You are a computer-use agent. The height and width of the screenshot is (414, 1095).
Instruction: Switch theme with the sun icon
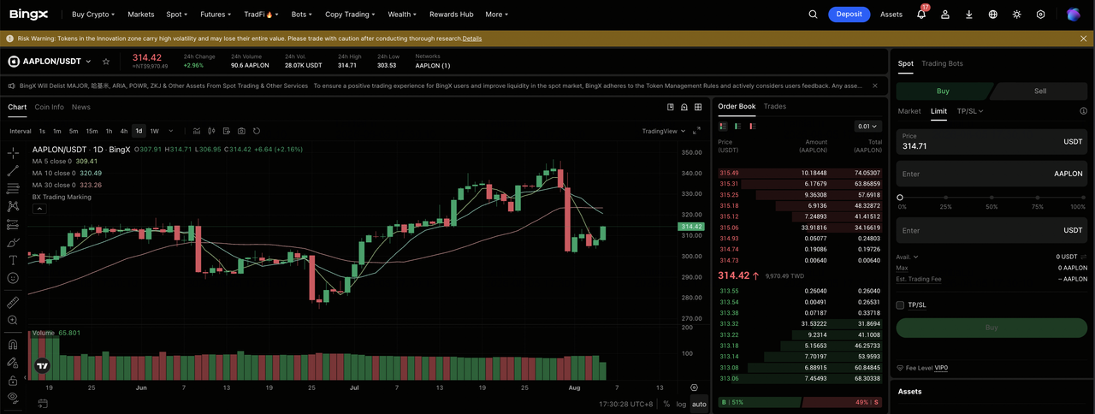pos(1017,15)
